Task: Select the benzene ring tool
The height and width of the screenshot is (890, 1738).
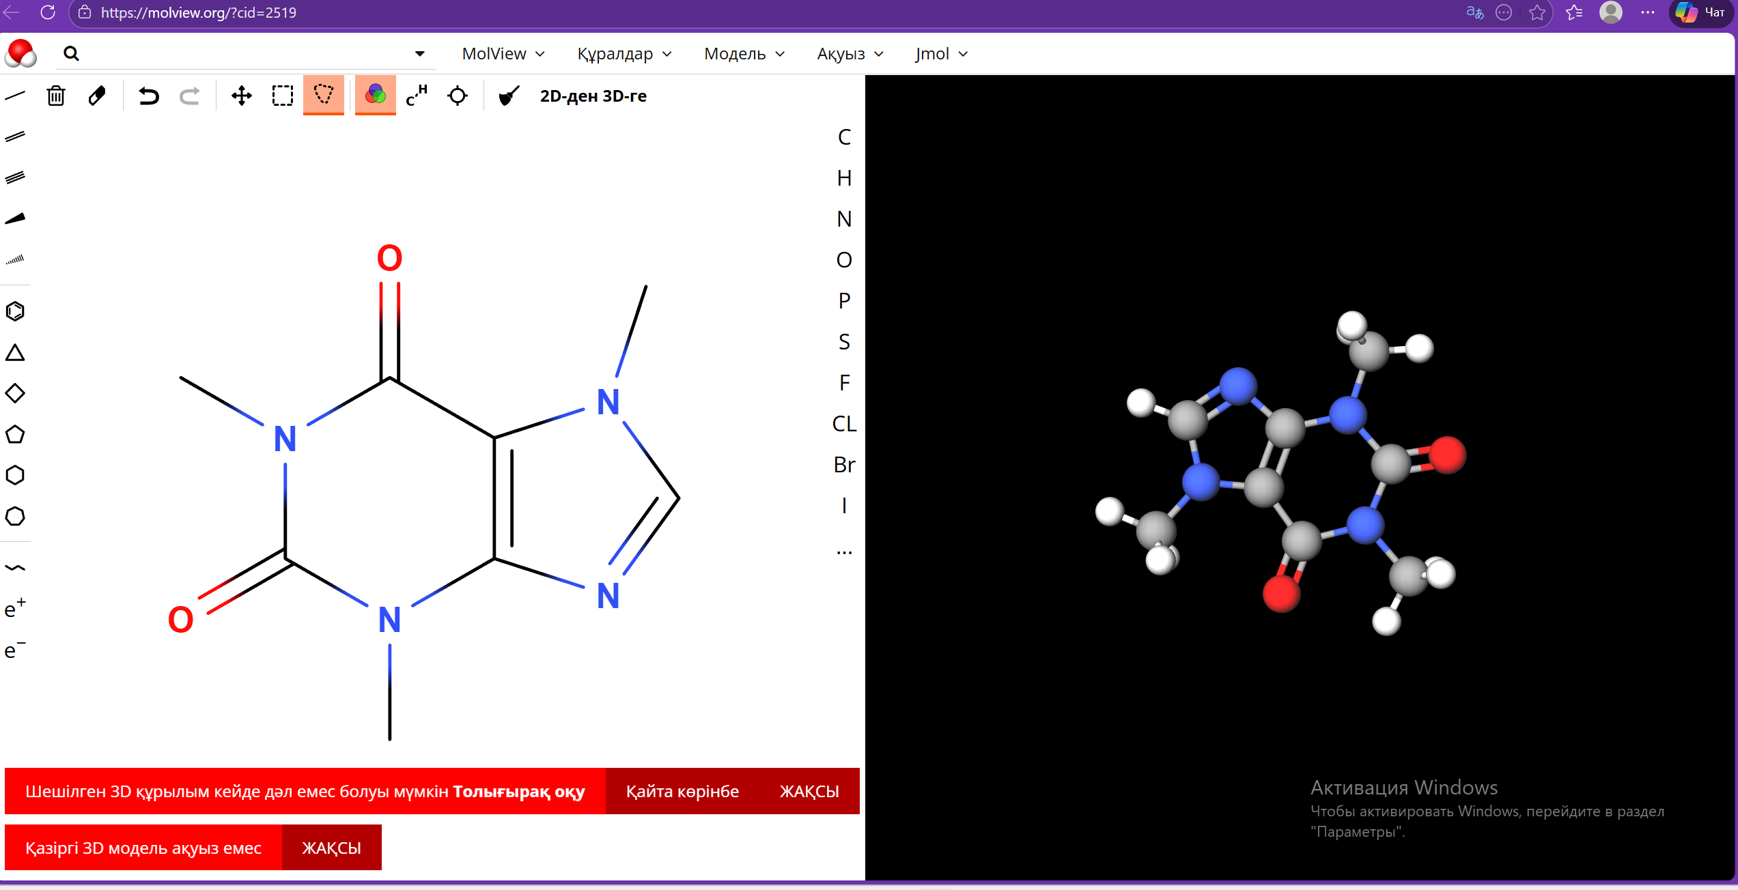Action: [15, 311]
